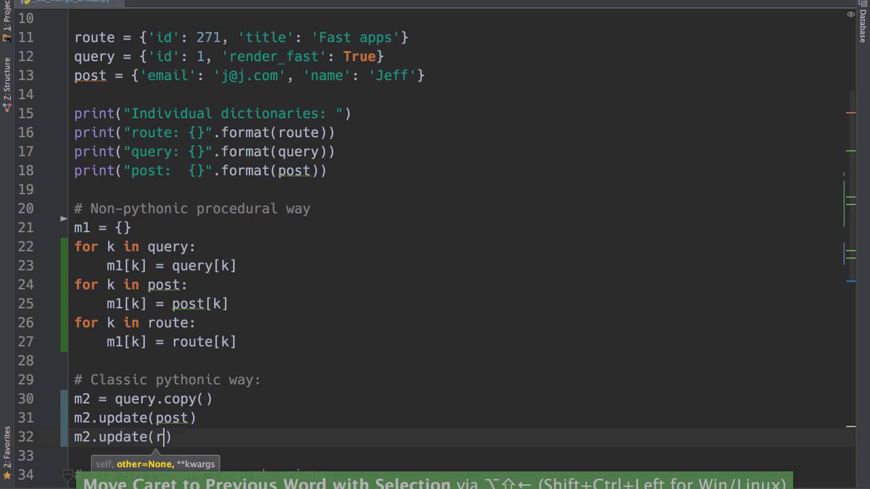
Task: Click format(post) call on line 18
Action: (273, 170)
